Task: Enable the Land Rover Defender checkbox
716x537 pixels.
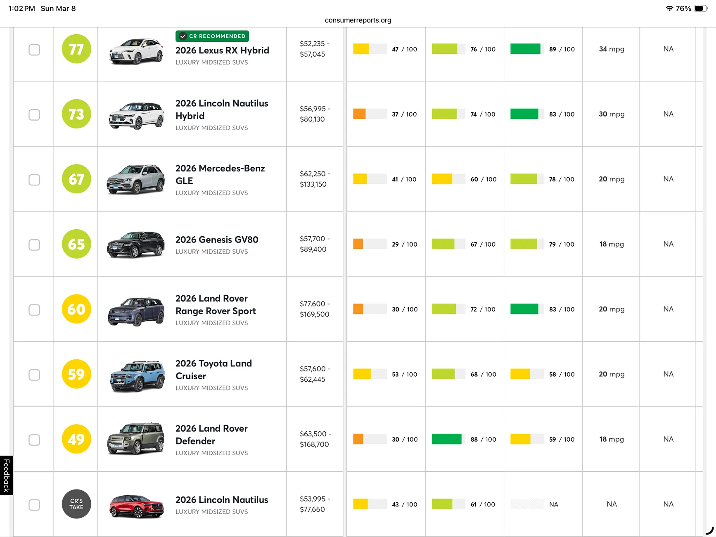Action: tap(34, 440)
